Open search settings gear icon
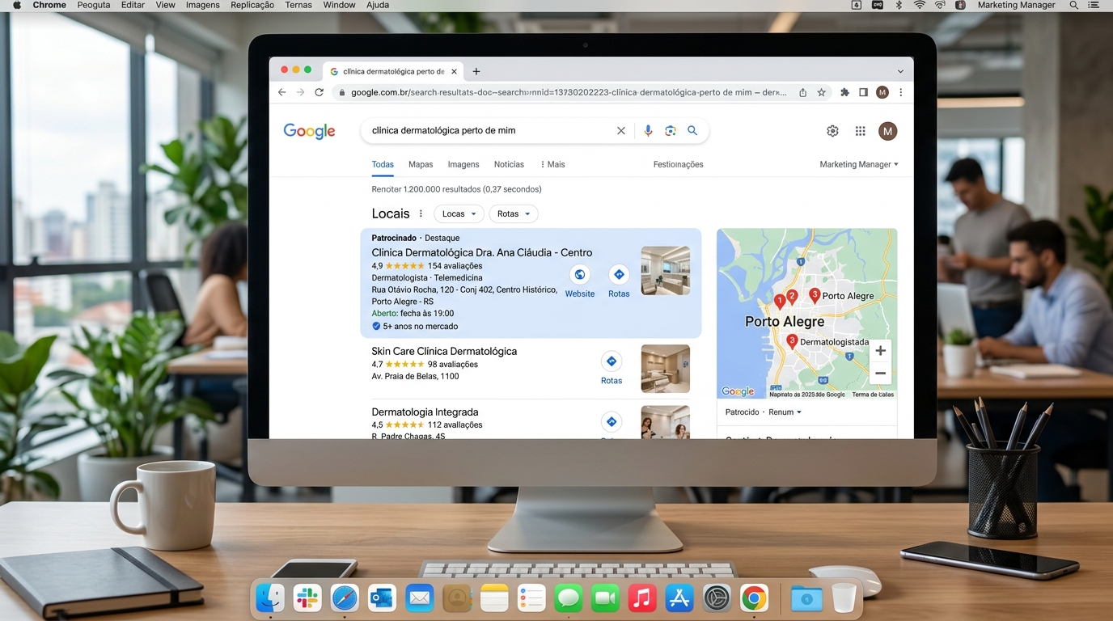The height and width of the screenshot is (621, 1113). point(832,131)
